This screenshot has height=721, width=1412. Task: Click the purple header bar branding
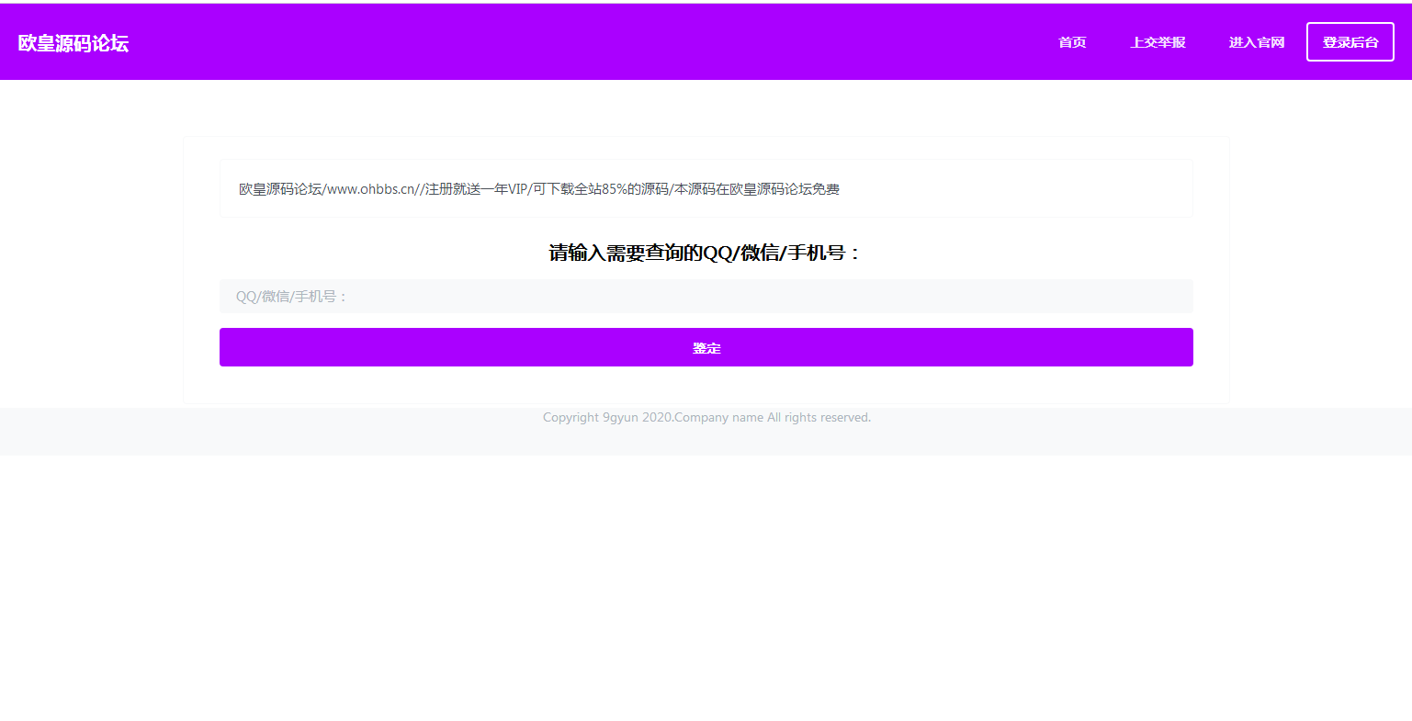click(73, 42)
